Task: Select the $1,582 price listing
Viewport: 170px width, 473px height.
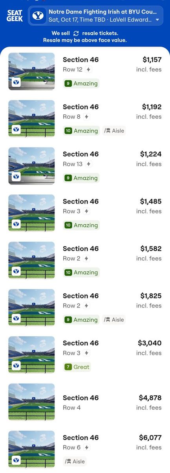Action: point(85,261)
